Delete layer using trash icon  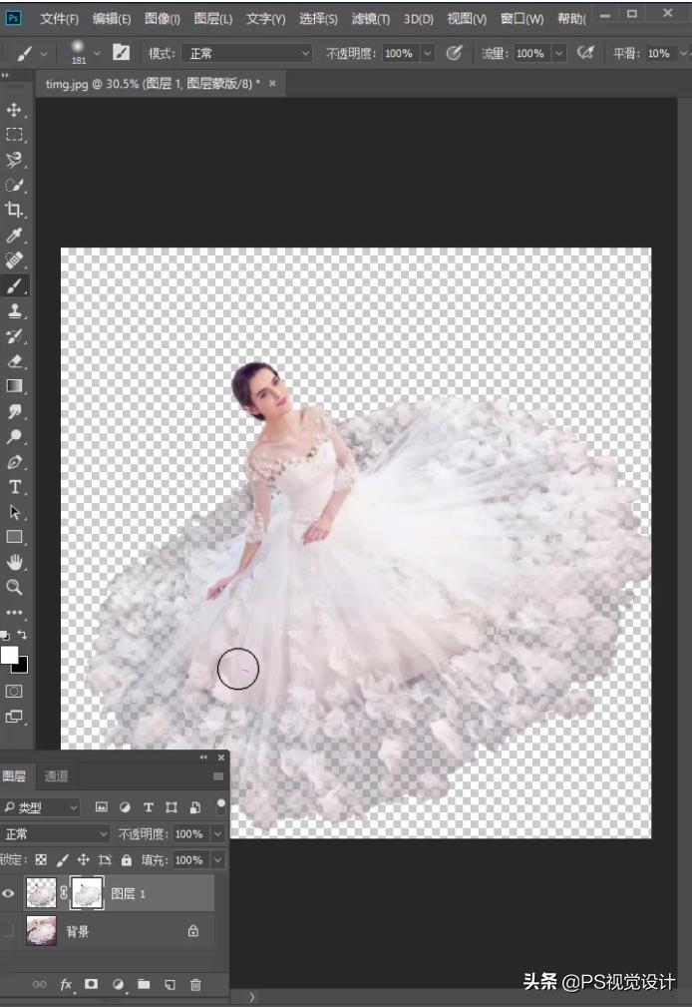click(x=195, y=984)
